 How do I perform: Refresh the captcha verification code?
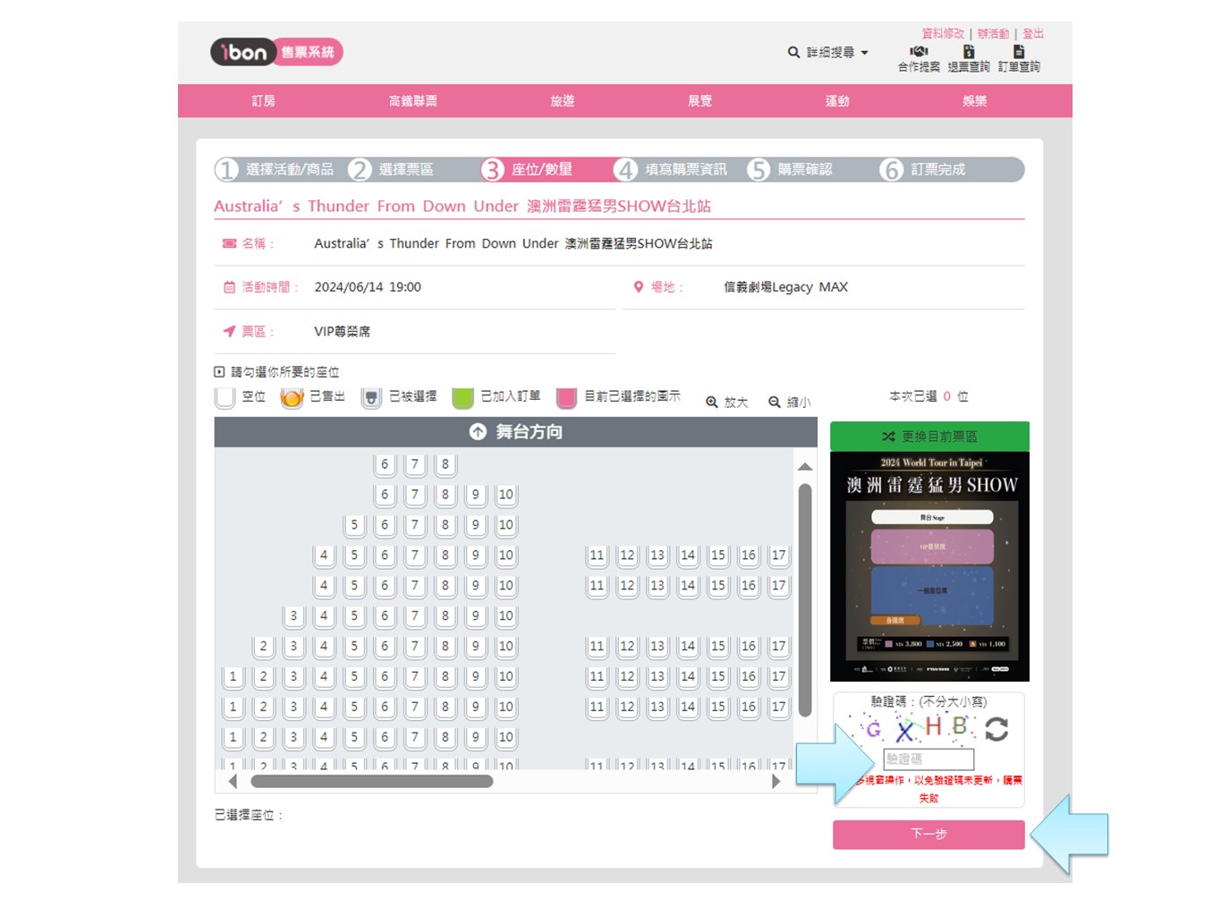[996, 729]
